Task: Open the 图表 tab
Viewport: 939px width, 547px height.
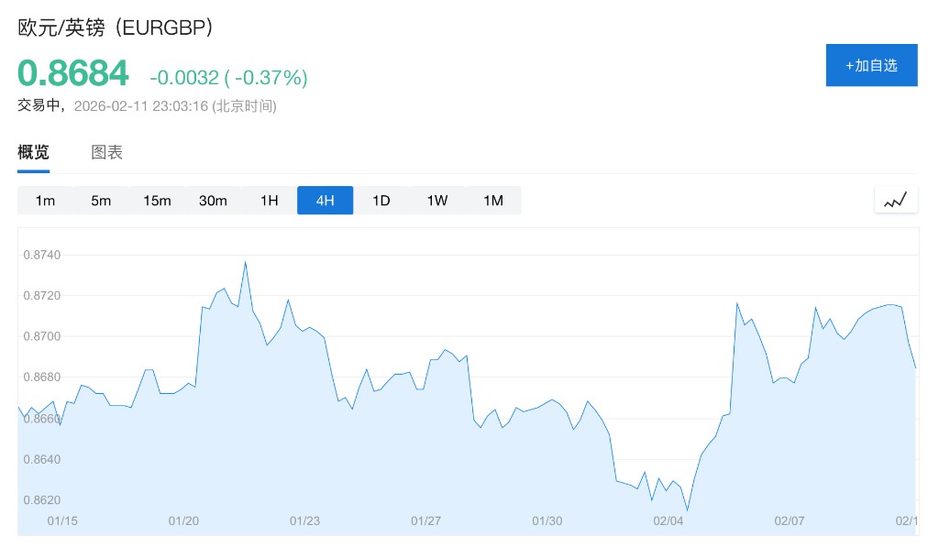Action: pyautogui.click(x=106, y=153)
